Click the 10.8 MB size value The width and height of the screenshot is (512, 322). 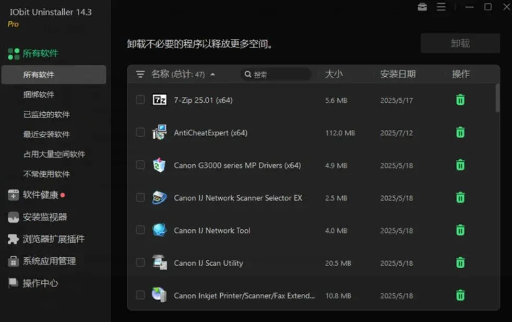click(x=338, y=296)
